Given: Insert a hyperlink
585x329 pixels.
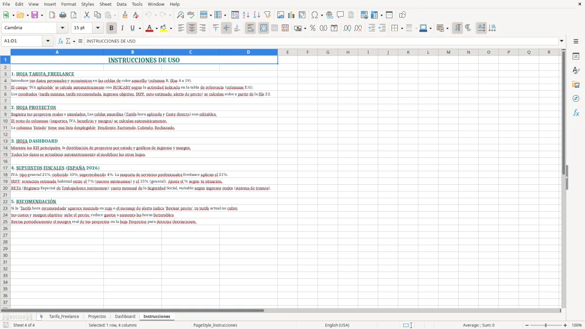Looking at the screenshot, I should pos(330,15).
